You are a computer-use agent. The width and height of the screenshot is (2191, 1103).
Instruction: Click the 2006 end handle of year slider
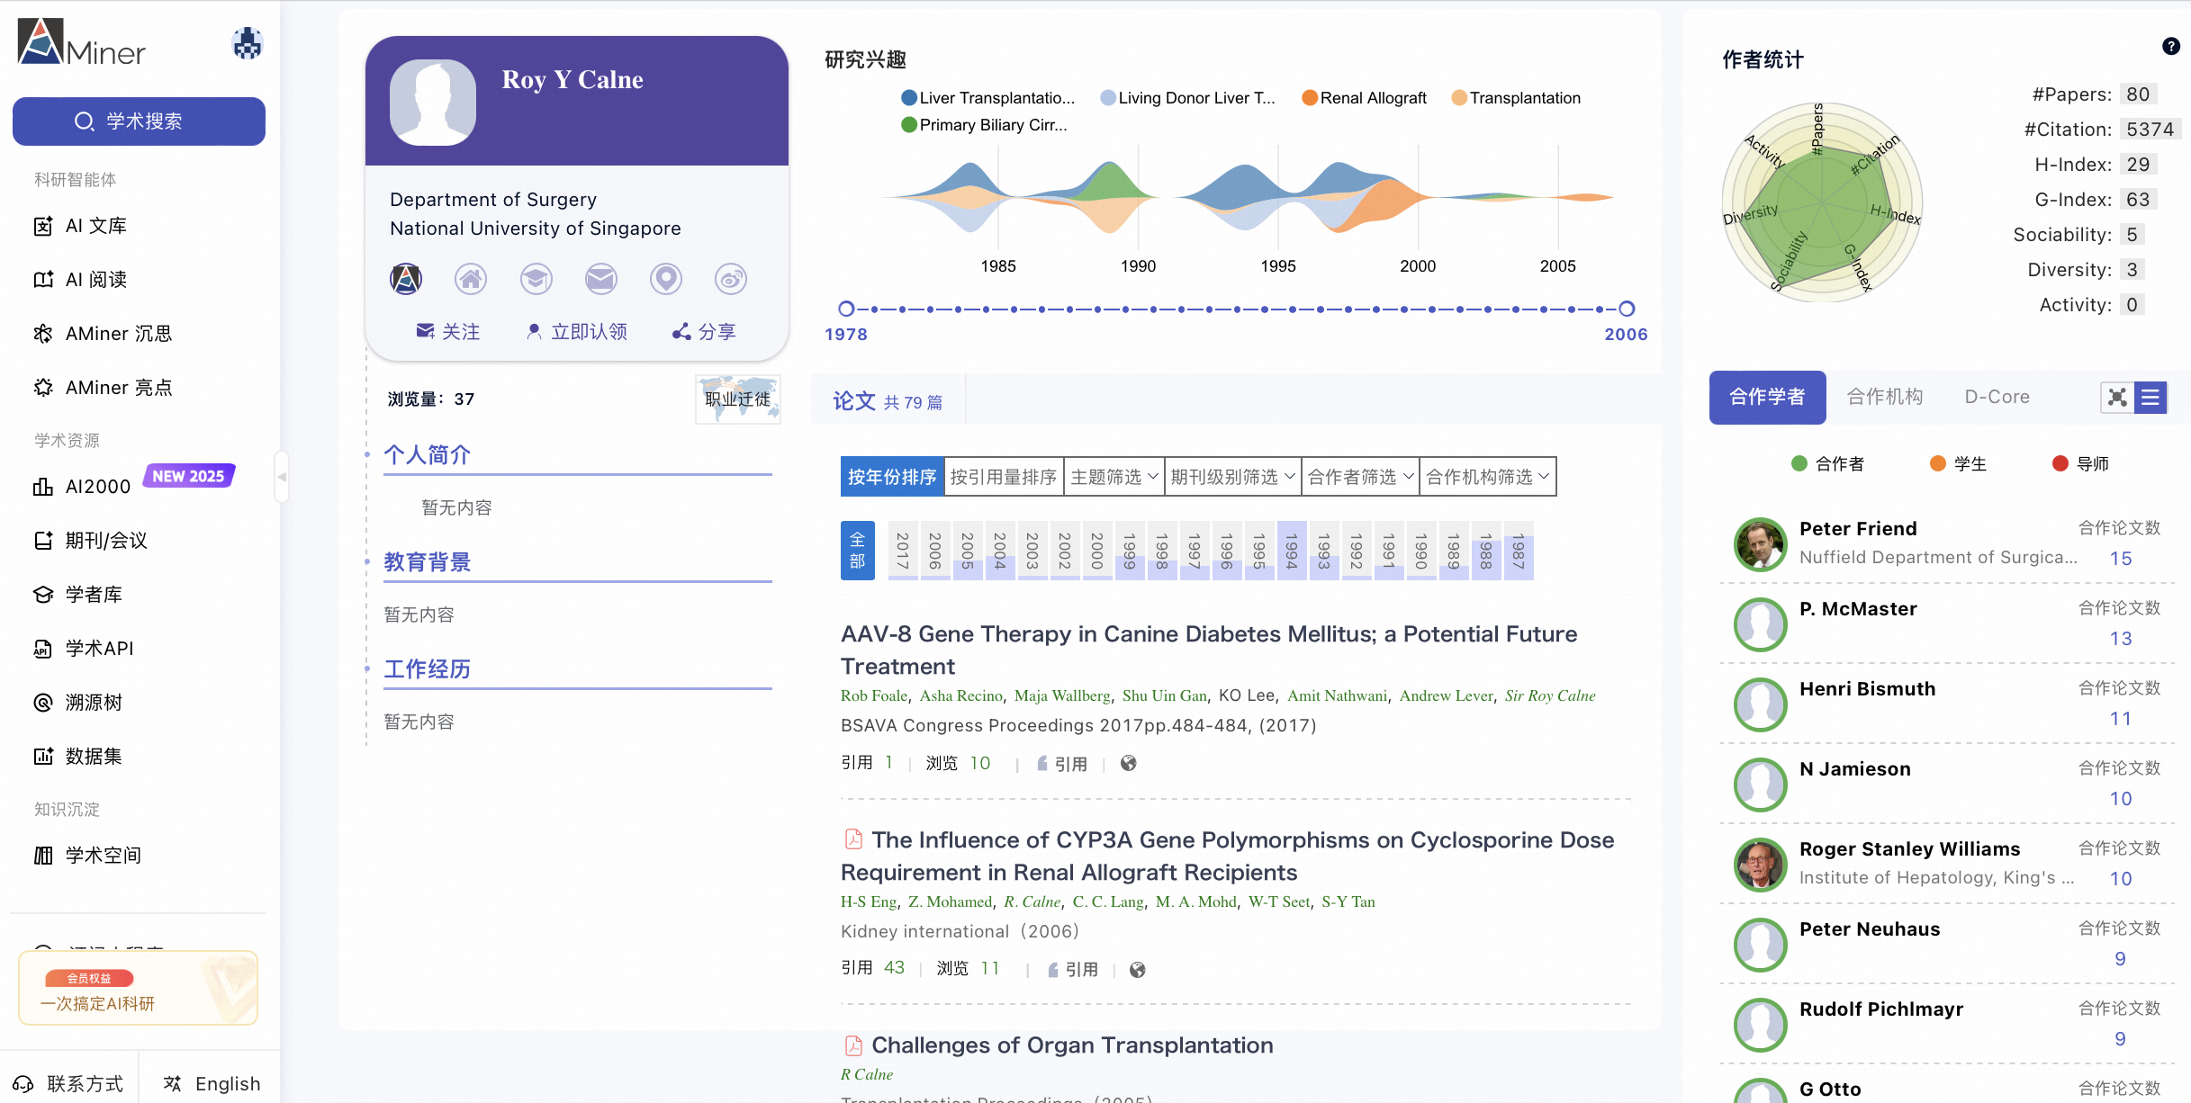tap(1627, 309)
